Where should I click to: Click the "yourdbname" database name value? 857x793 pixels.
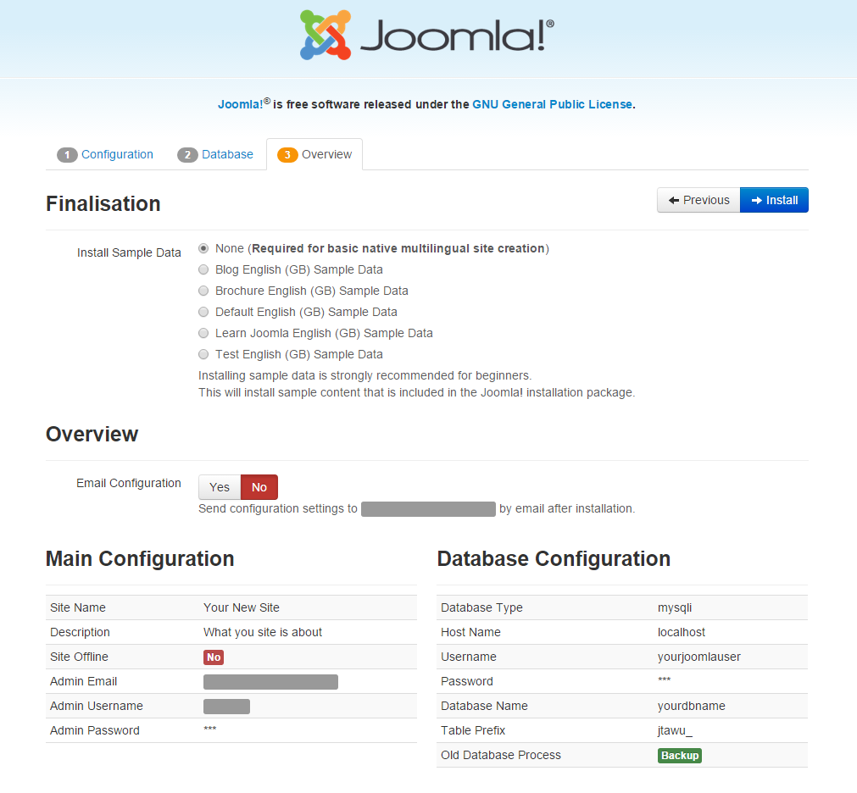tap(692, 707)
